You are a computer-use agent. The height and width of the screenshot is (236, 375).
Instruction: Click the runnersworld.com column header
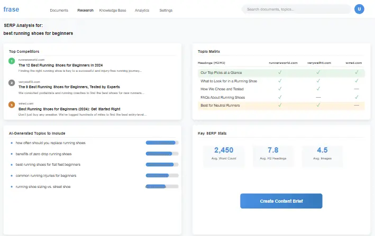[x=283, y=63]
